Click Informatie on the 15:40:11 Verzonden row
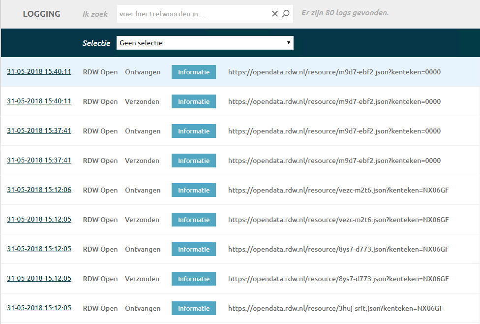 click(x=194, y=101)
